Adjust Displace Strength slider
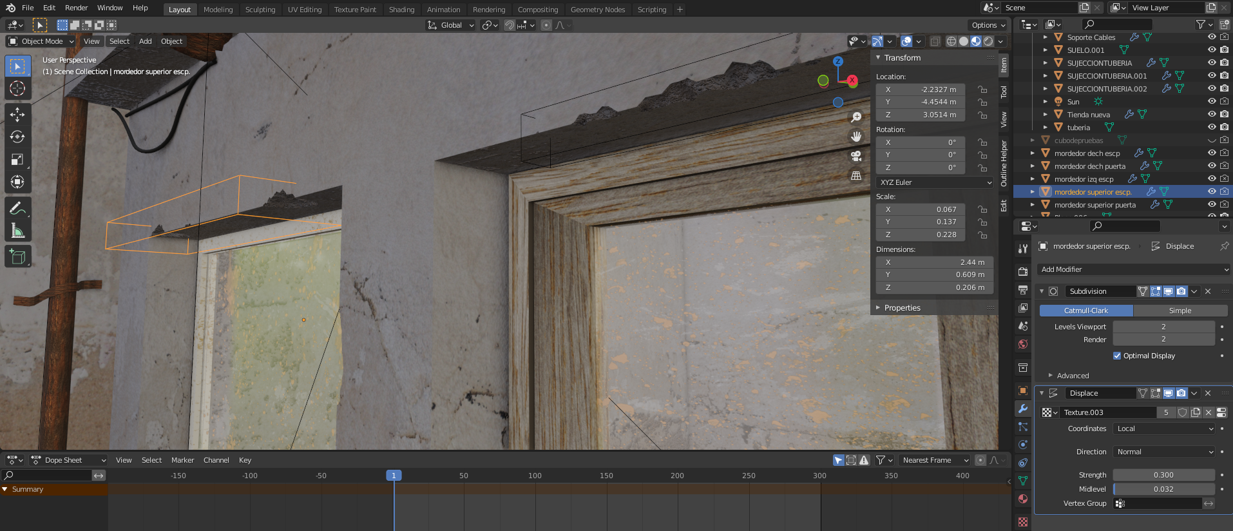Image resolution: width=1233 pixels, height=531 pixels. [x=1164, y=475]
